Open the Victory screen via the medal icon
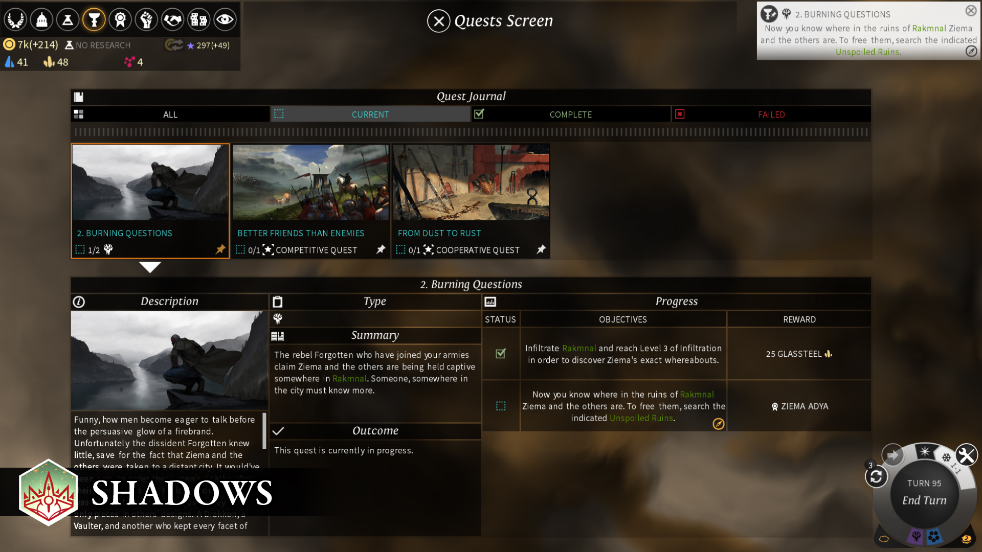Screen dimensions: 982x552 [120, 19]
